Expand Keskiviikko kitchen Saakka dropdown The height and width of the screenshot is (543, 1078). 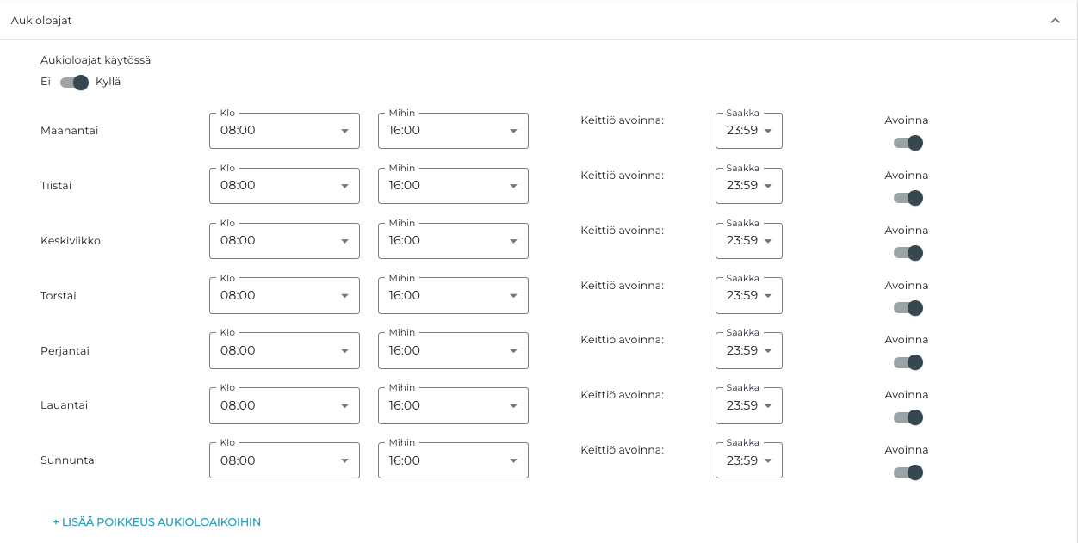pyautogui.click(x=748, y=241)
